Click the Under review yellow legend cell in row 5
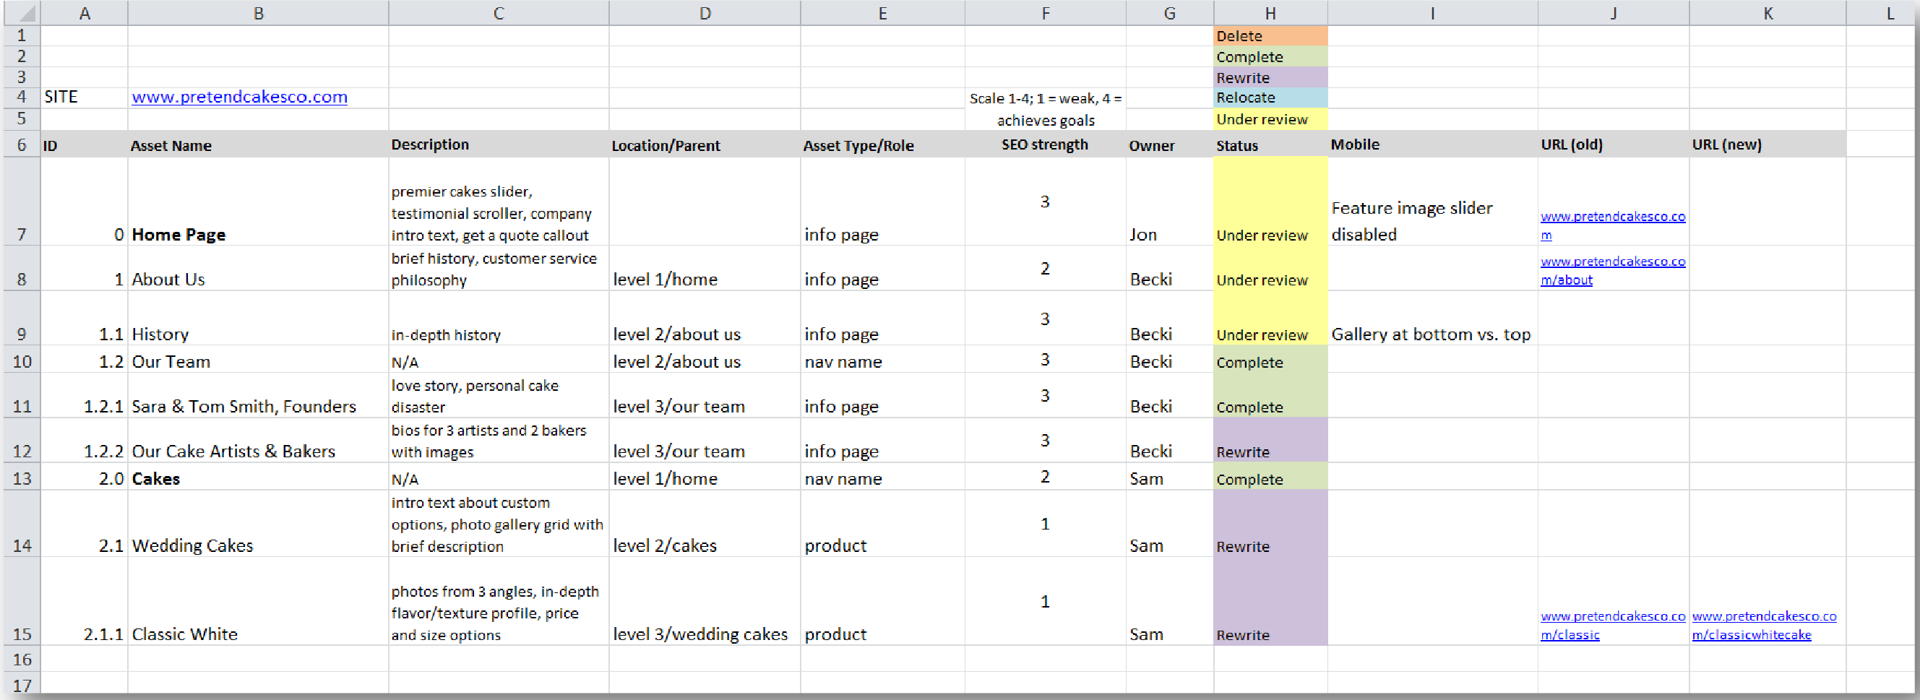Viewport: 1920px width, 700px height. point(1270,119)
